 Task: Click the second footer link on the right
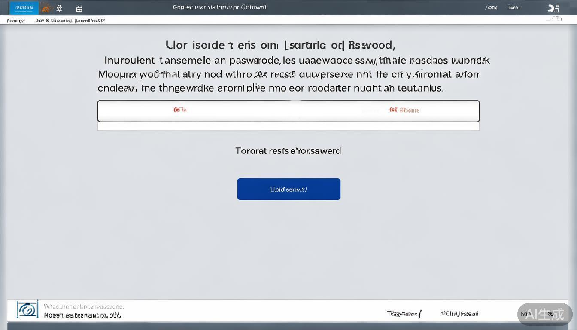click(x=460, y=314)
